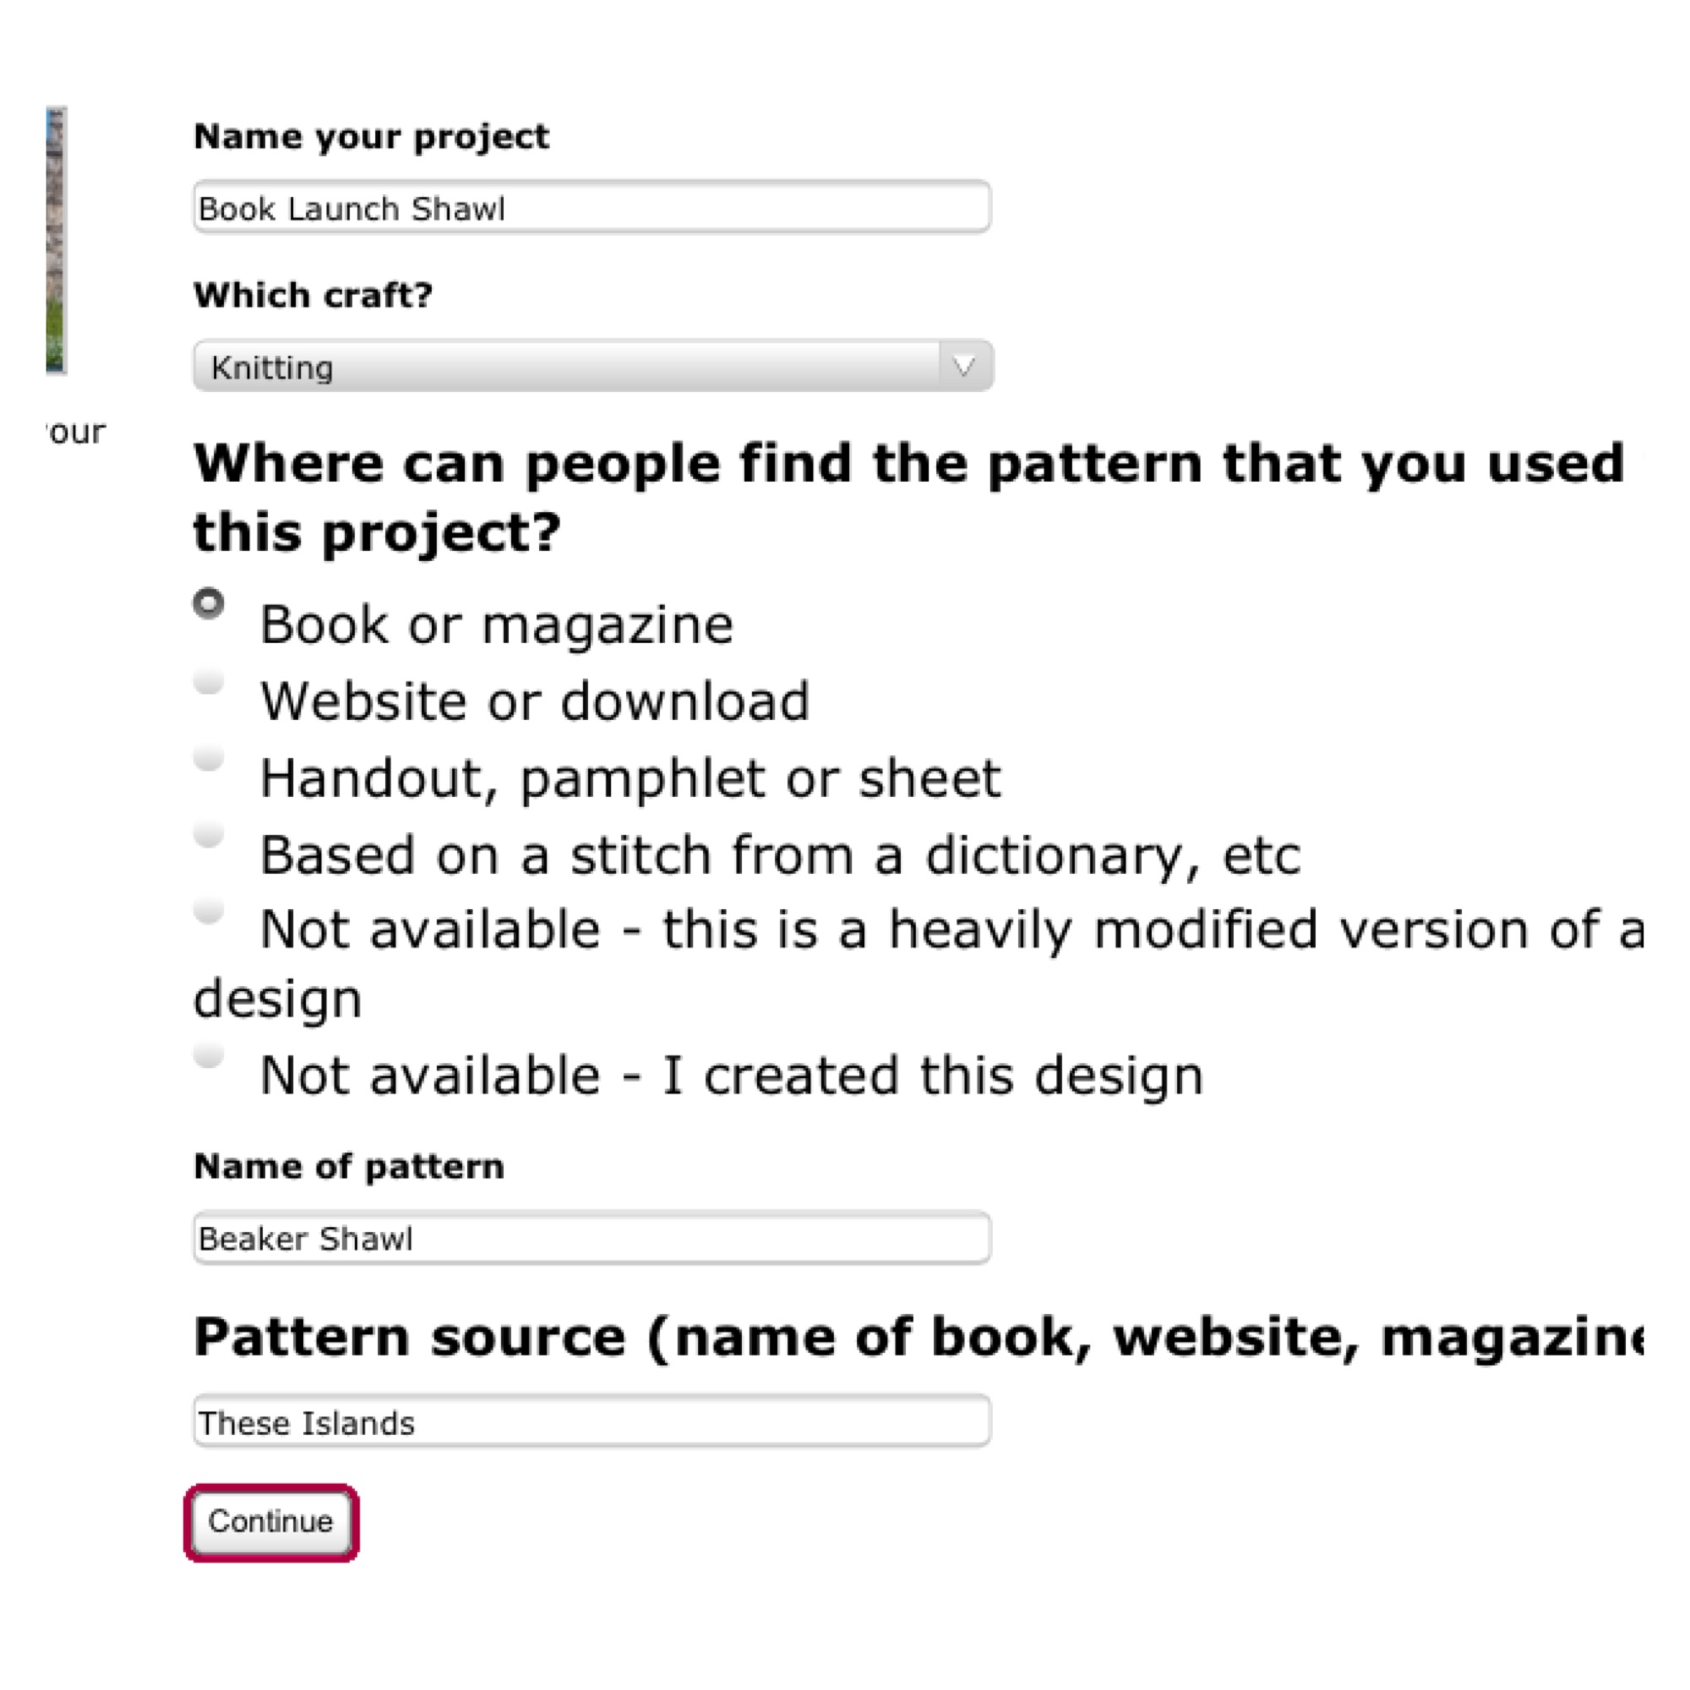Pick 'Based on a stitch from a dictionary' radio
Viewport: 1690px width, 1690px height.
click(209, 835)
